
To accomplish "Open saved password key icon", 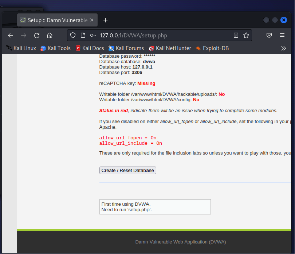I will pos(93,35).
